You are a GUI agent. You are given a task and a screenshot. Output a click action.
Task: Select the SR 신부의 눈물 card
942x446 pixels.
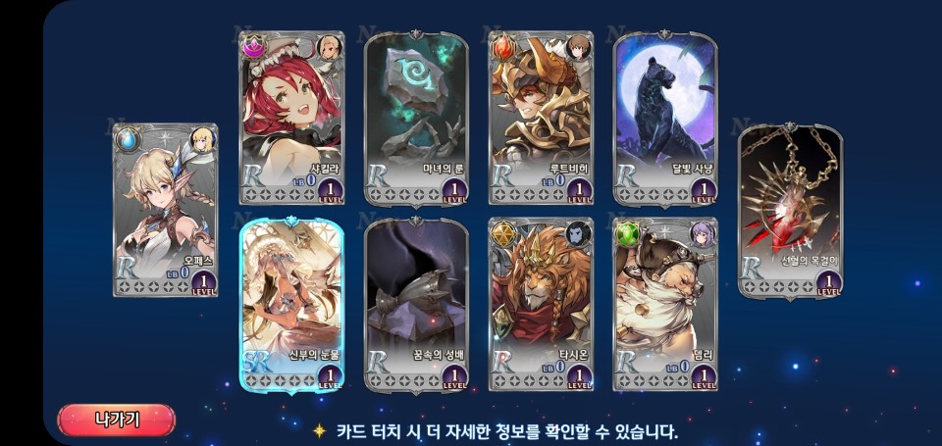tap(292, 304)
